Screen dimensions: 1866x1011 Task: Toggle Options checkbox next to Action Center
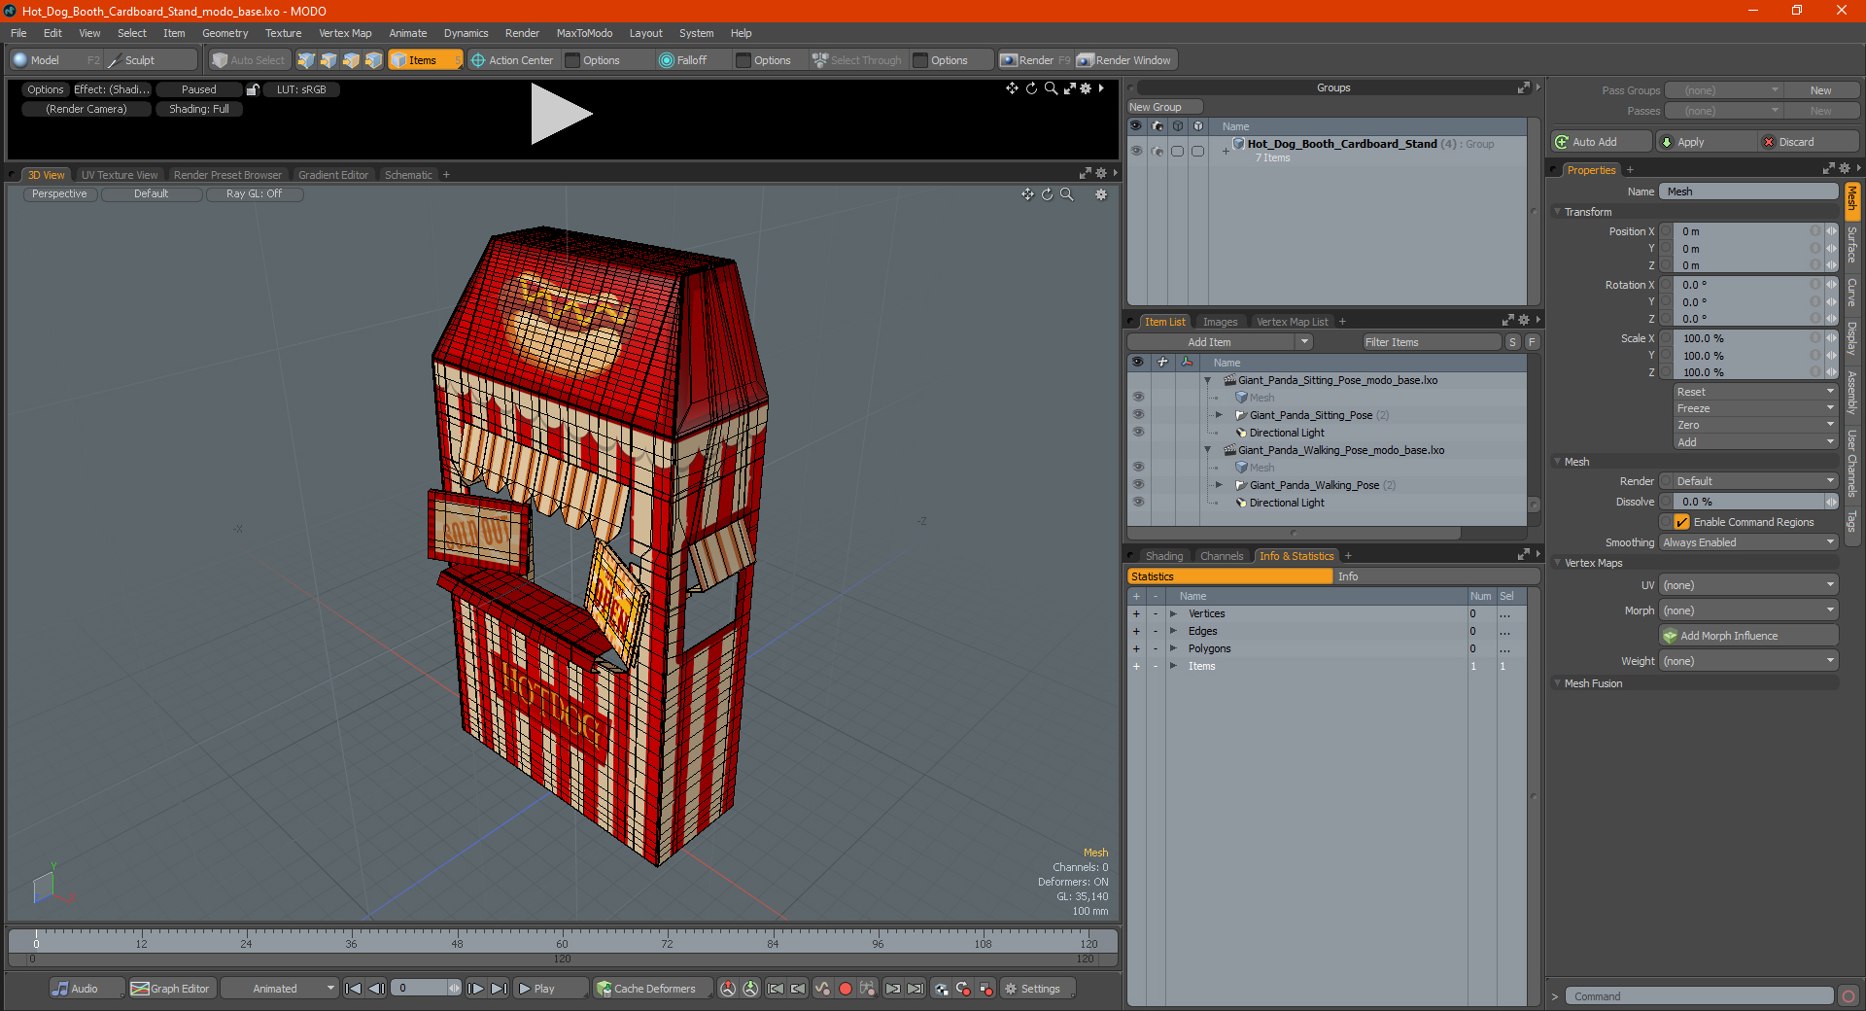[573, 60]
